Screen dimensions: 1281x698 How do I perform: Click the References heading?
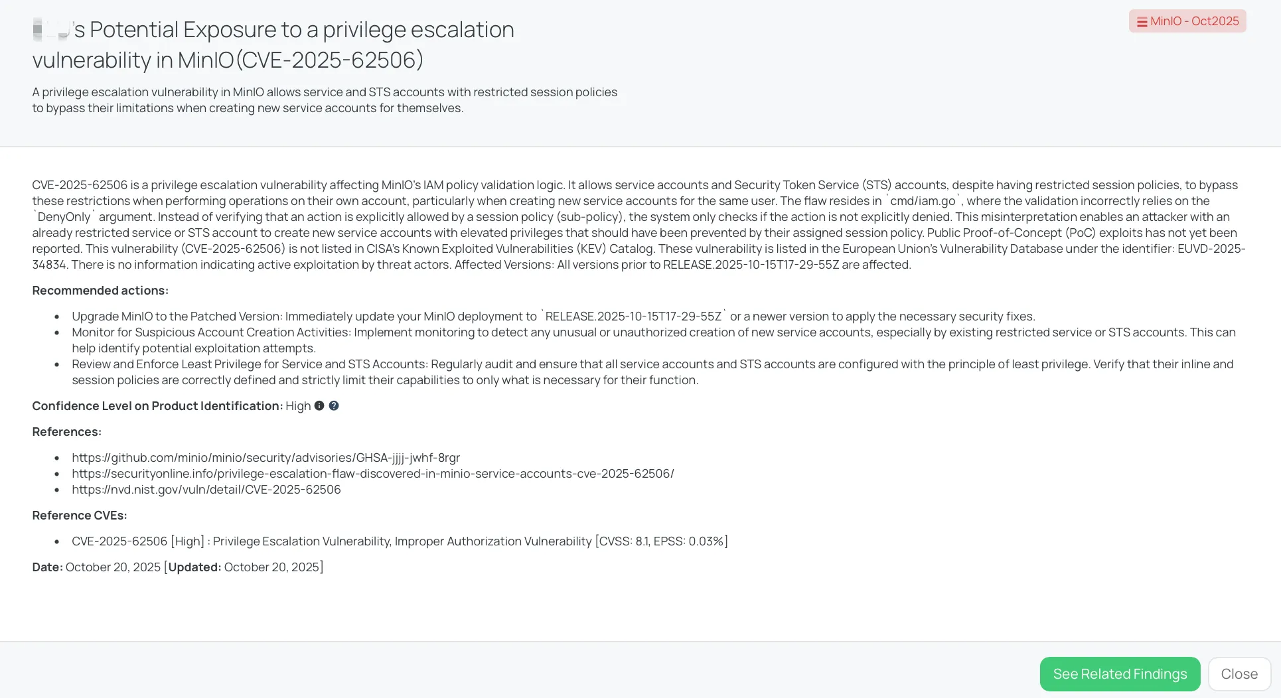66,432
